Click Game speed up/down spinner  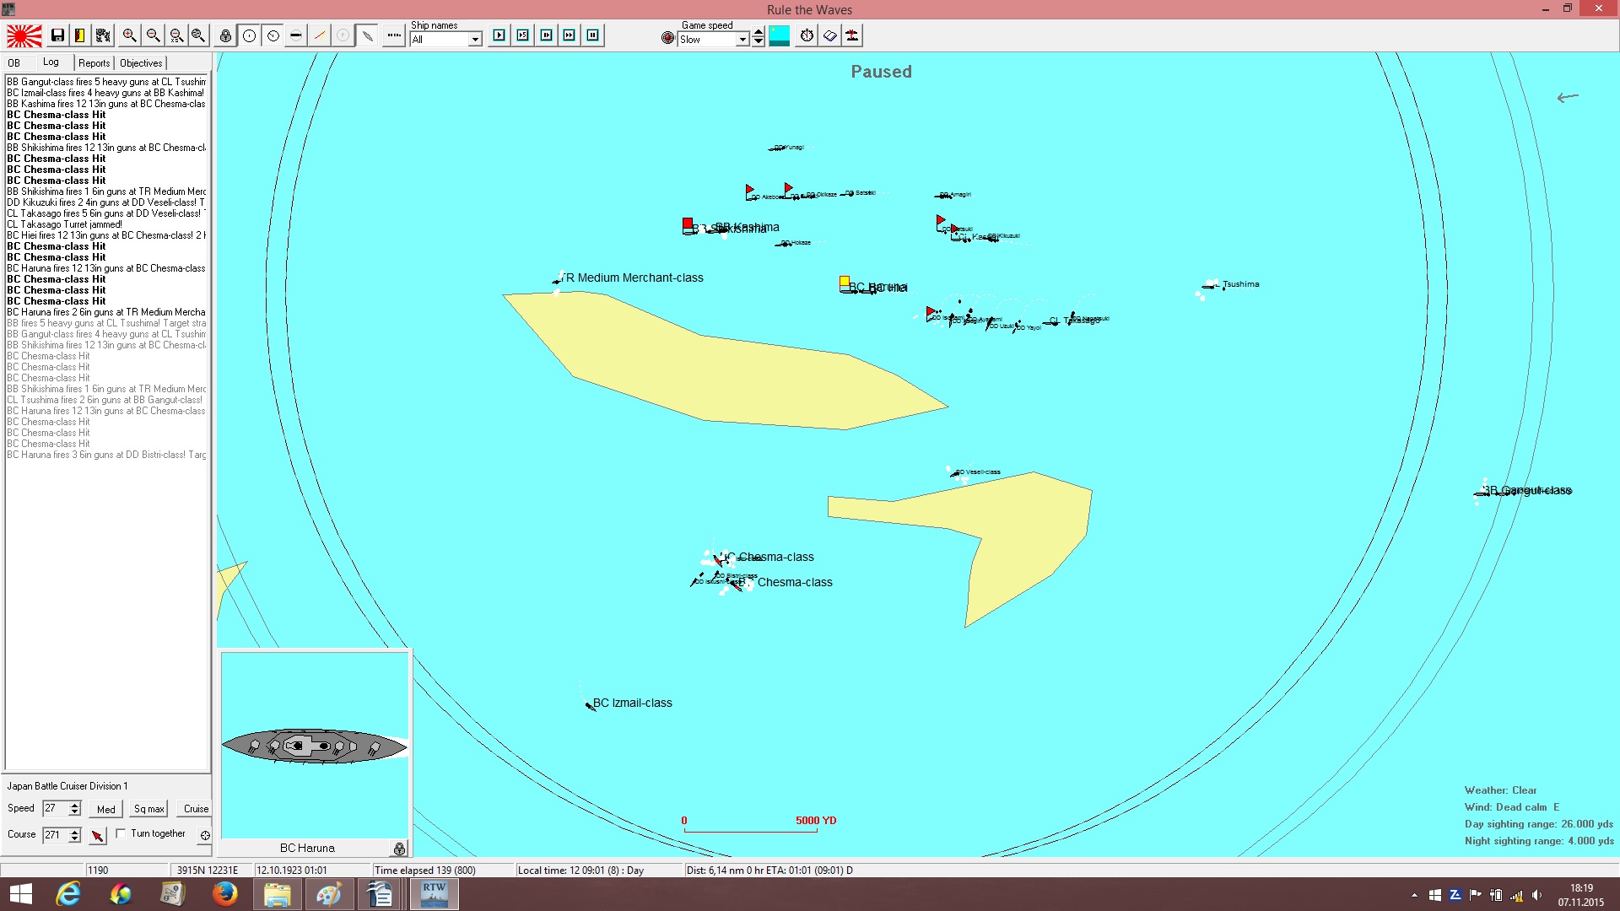click(759, 36)
